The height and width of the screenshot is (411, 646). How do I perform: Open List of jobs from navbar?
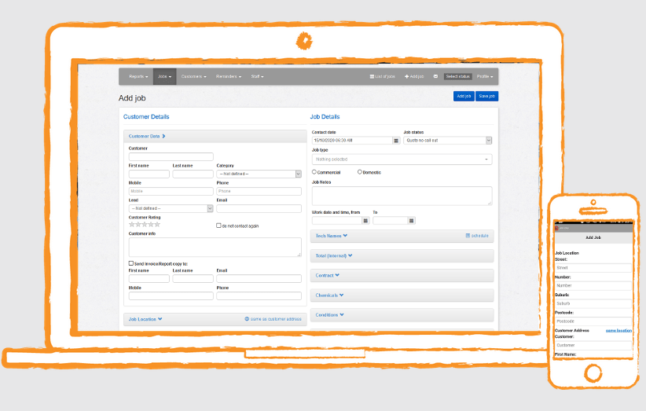click(384, 76)
